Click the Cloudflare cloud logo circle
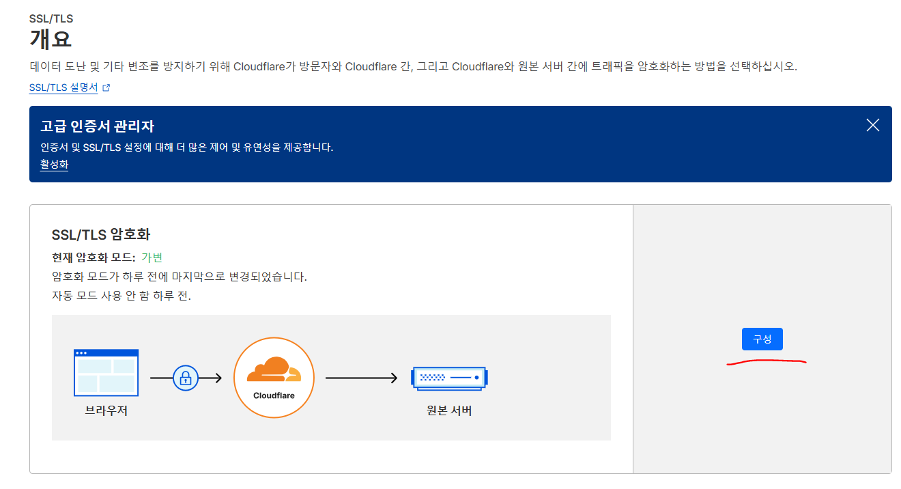The height and width of the screenshot is (489, 901). click(x=274, y=378)
